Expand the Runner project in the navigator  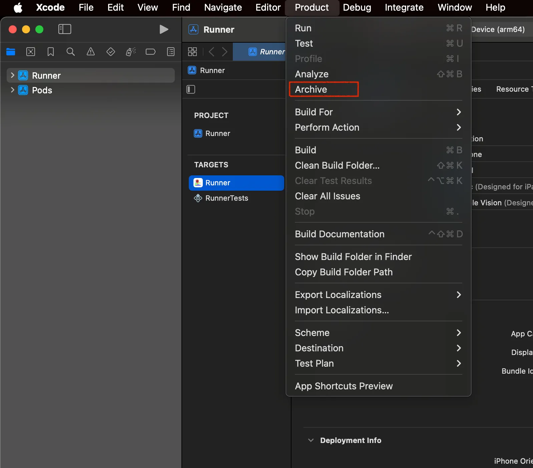coord(12,75)
